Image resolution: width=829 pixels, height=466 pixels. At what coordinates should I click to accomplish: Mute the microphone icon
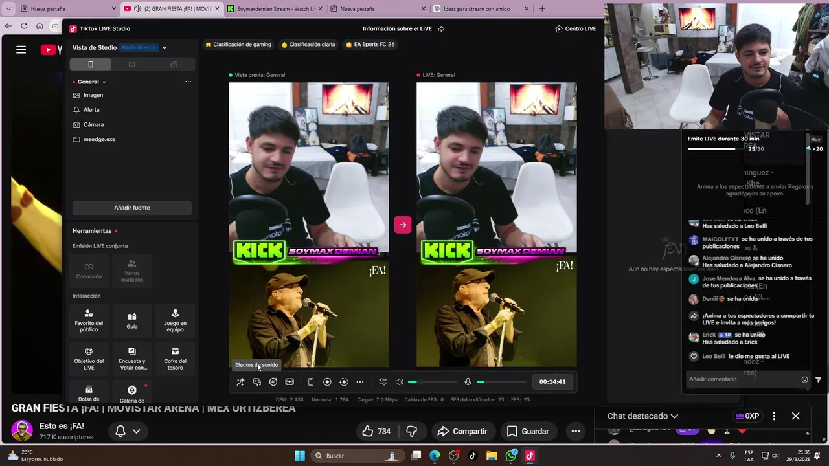pos(468,382)
